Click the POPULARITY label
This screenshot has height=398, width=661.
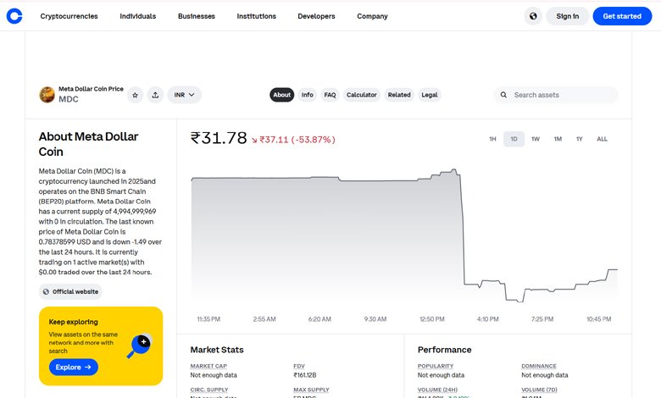coord(436,366)
